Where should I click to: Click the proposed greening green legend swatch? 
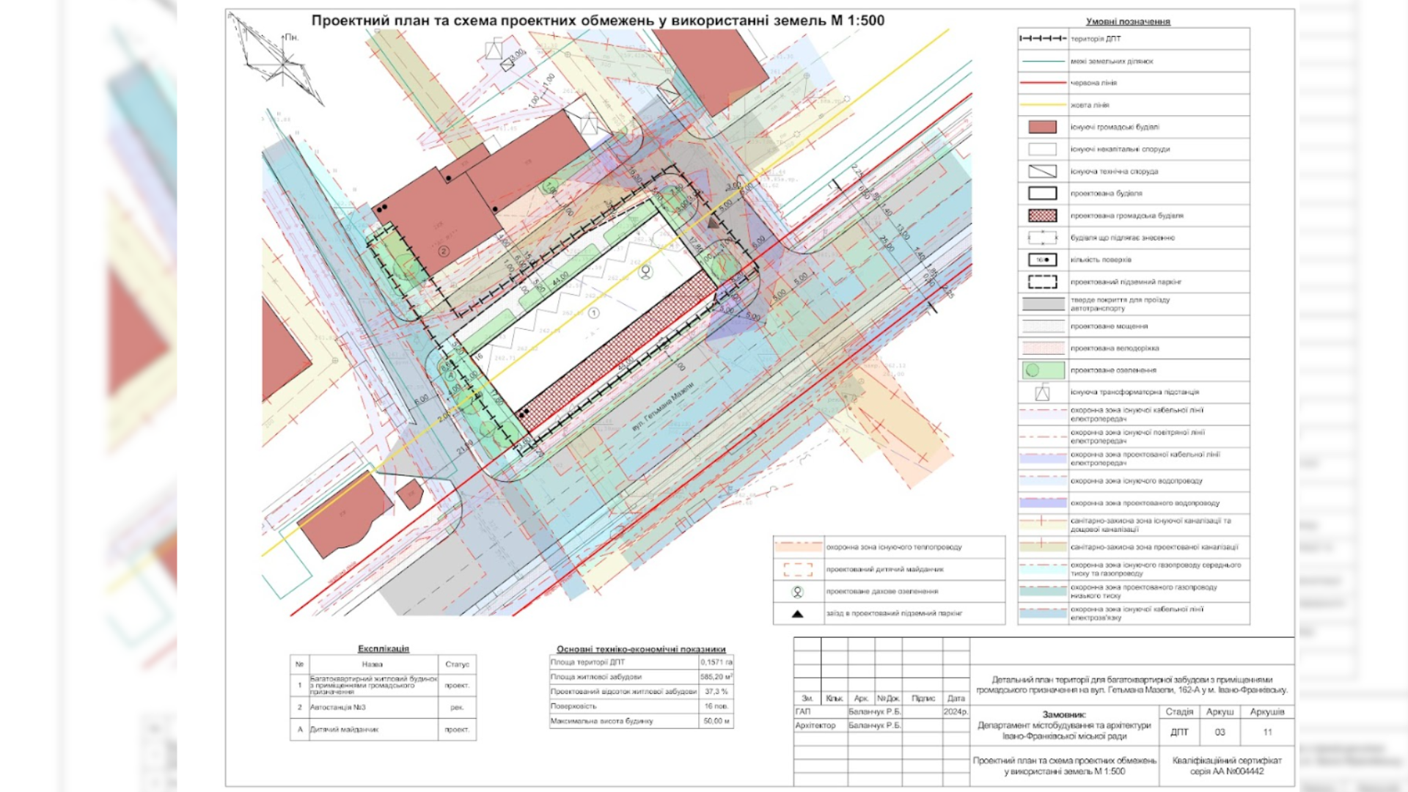[x=1042, y=370]
